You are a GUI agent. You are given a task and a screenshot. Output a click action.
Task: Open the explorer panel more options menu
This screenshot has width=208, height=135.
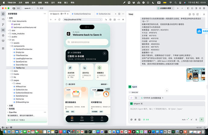45,14
